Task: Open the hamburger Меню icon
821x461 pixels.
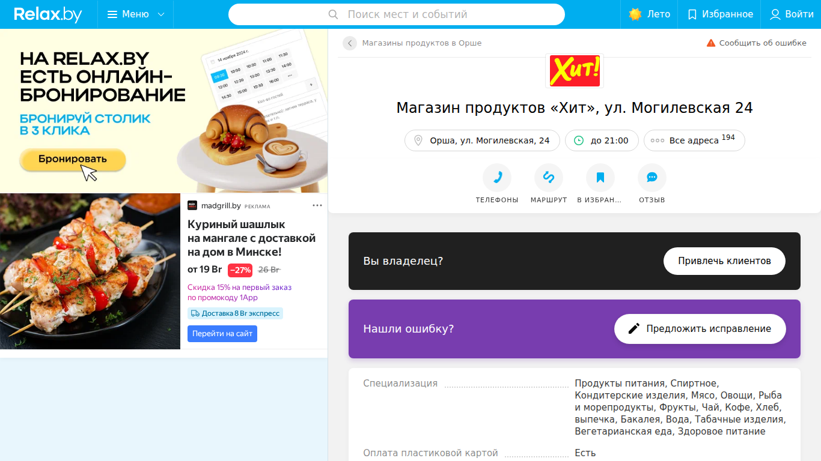Action: click(112, 14)
